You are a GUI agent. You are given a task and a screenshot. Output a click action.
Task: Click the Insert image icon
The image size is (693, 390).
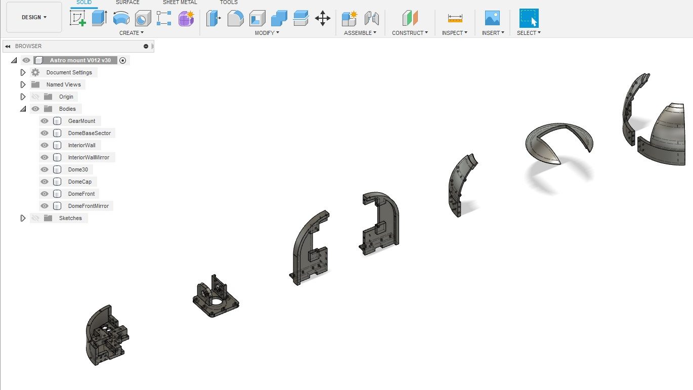coord(492,19)
